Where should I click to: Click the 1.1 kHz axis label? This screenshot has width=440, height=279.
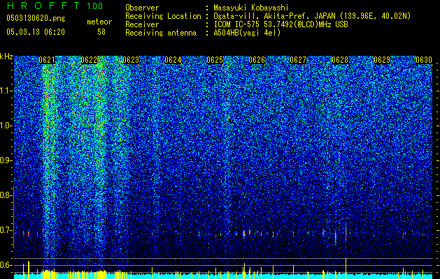(5, 91)
